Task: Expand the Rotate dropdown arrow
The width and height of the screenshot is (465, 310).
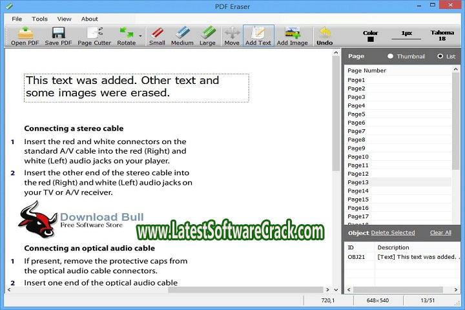Action: coord(140,36)
